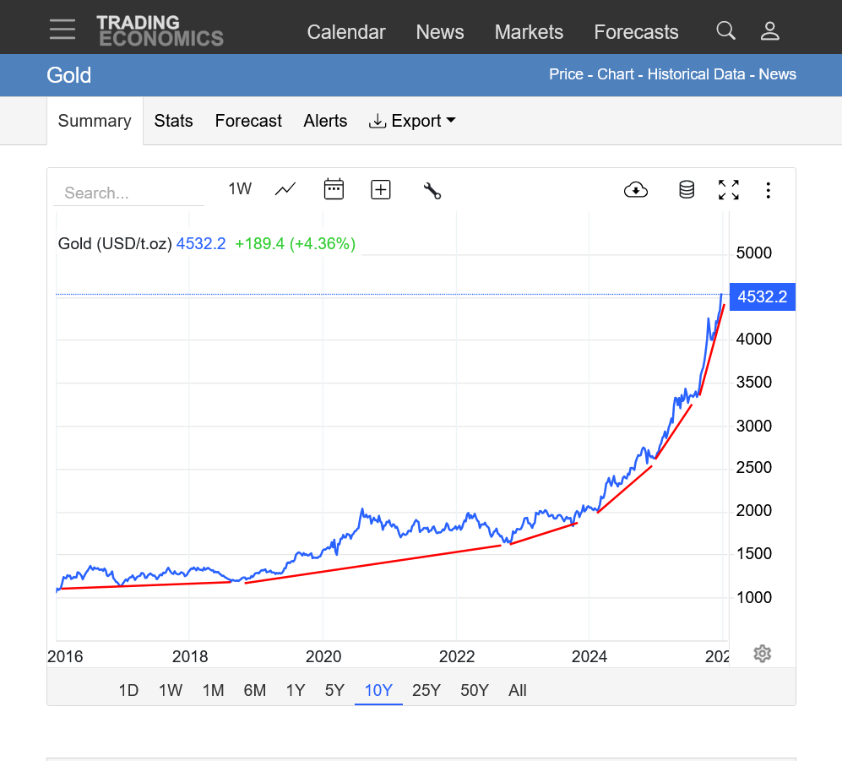Image resolution: width=842 pixels, height=761 pixels.
Task: Change chart type with line icon
Action: (285, 189)
